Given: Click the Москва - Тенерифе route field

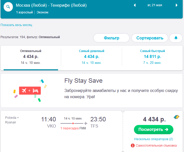Looking at the screenshot, I should [x=51, y=5].
